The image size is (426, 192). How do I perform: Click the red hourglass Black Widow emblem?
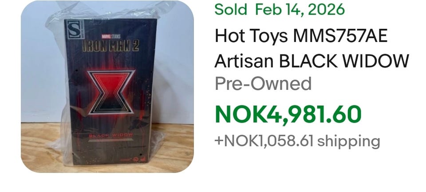click(x=109, y=92)
